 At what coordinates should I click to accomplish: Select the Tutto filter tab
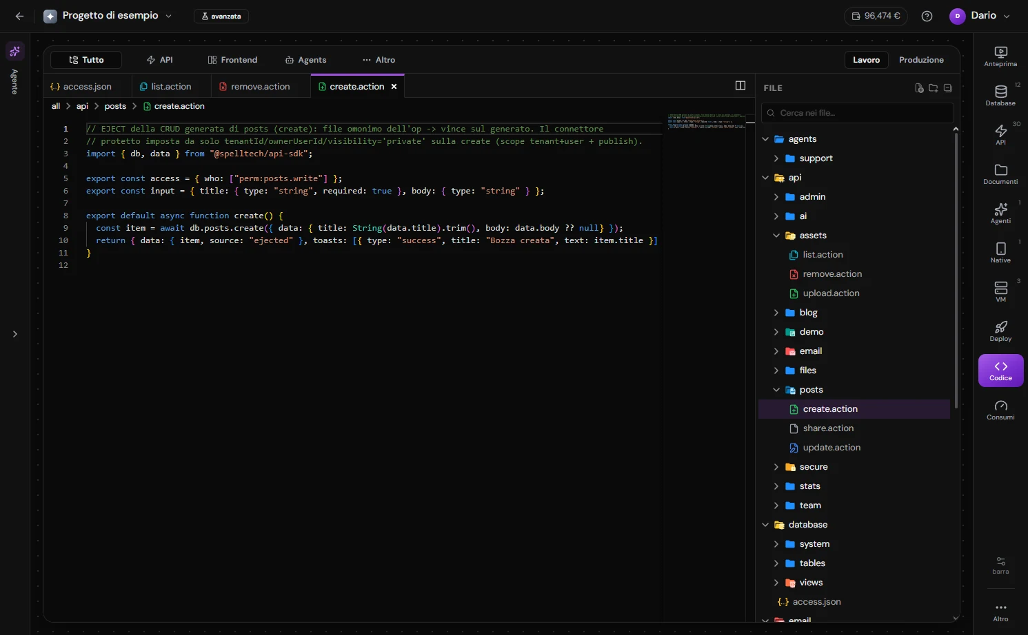[86, 60]
